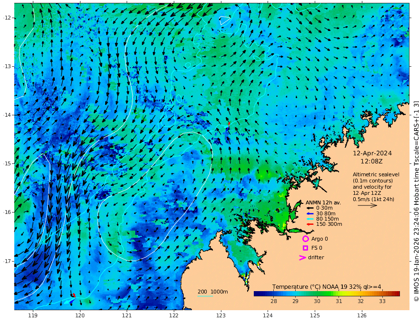The image size is (419, 324).
Task: Click the 28 tick on temperature scale
Action: 274,301
